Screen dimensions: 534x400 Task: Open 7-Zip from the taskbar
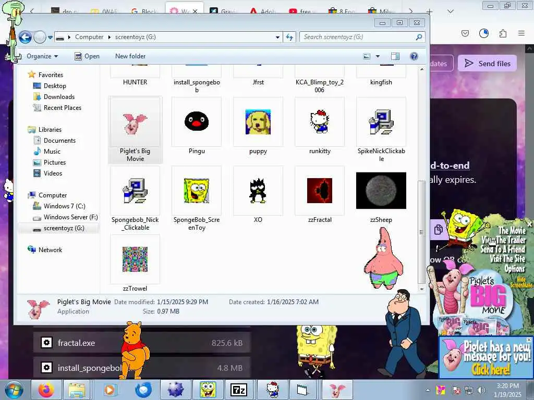click(238, 390)
